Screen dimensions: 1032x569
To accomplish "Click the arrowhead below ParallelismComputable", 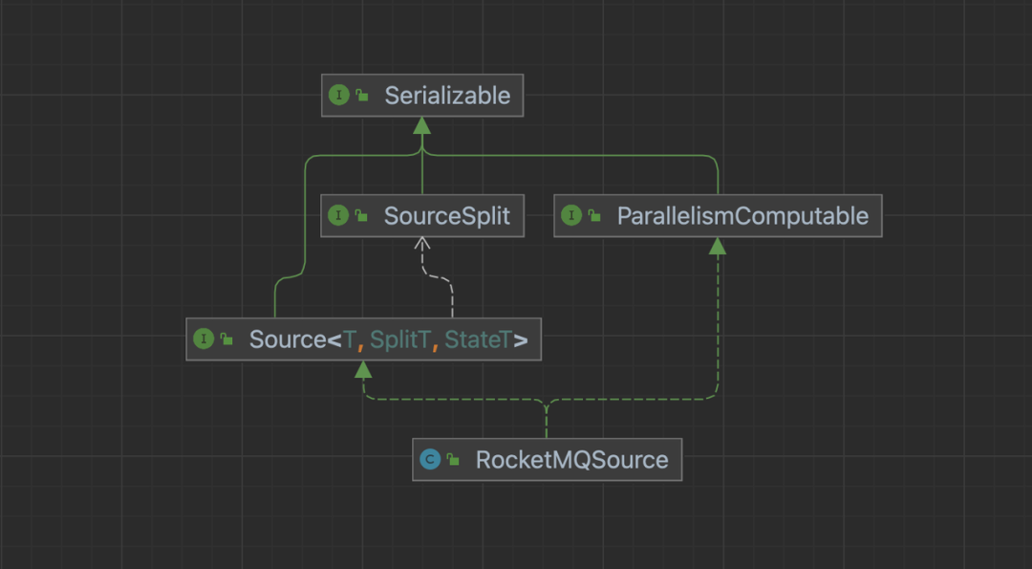I will [x=718, y=246].
